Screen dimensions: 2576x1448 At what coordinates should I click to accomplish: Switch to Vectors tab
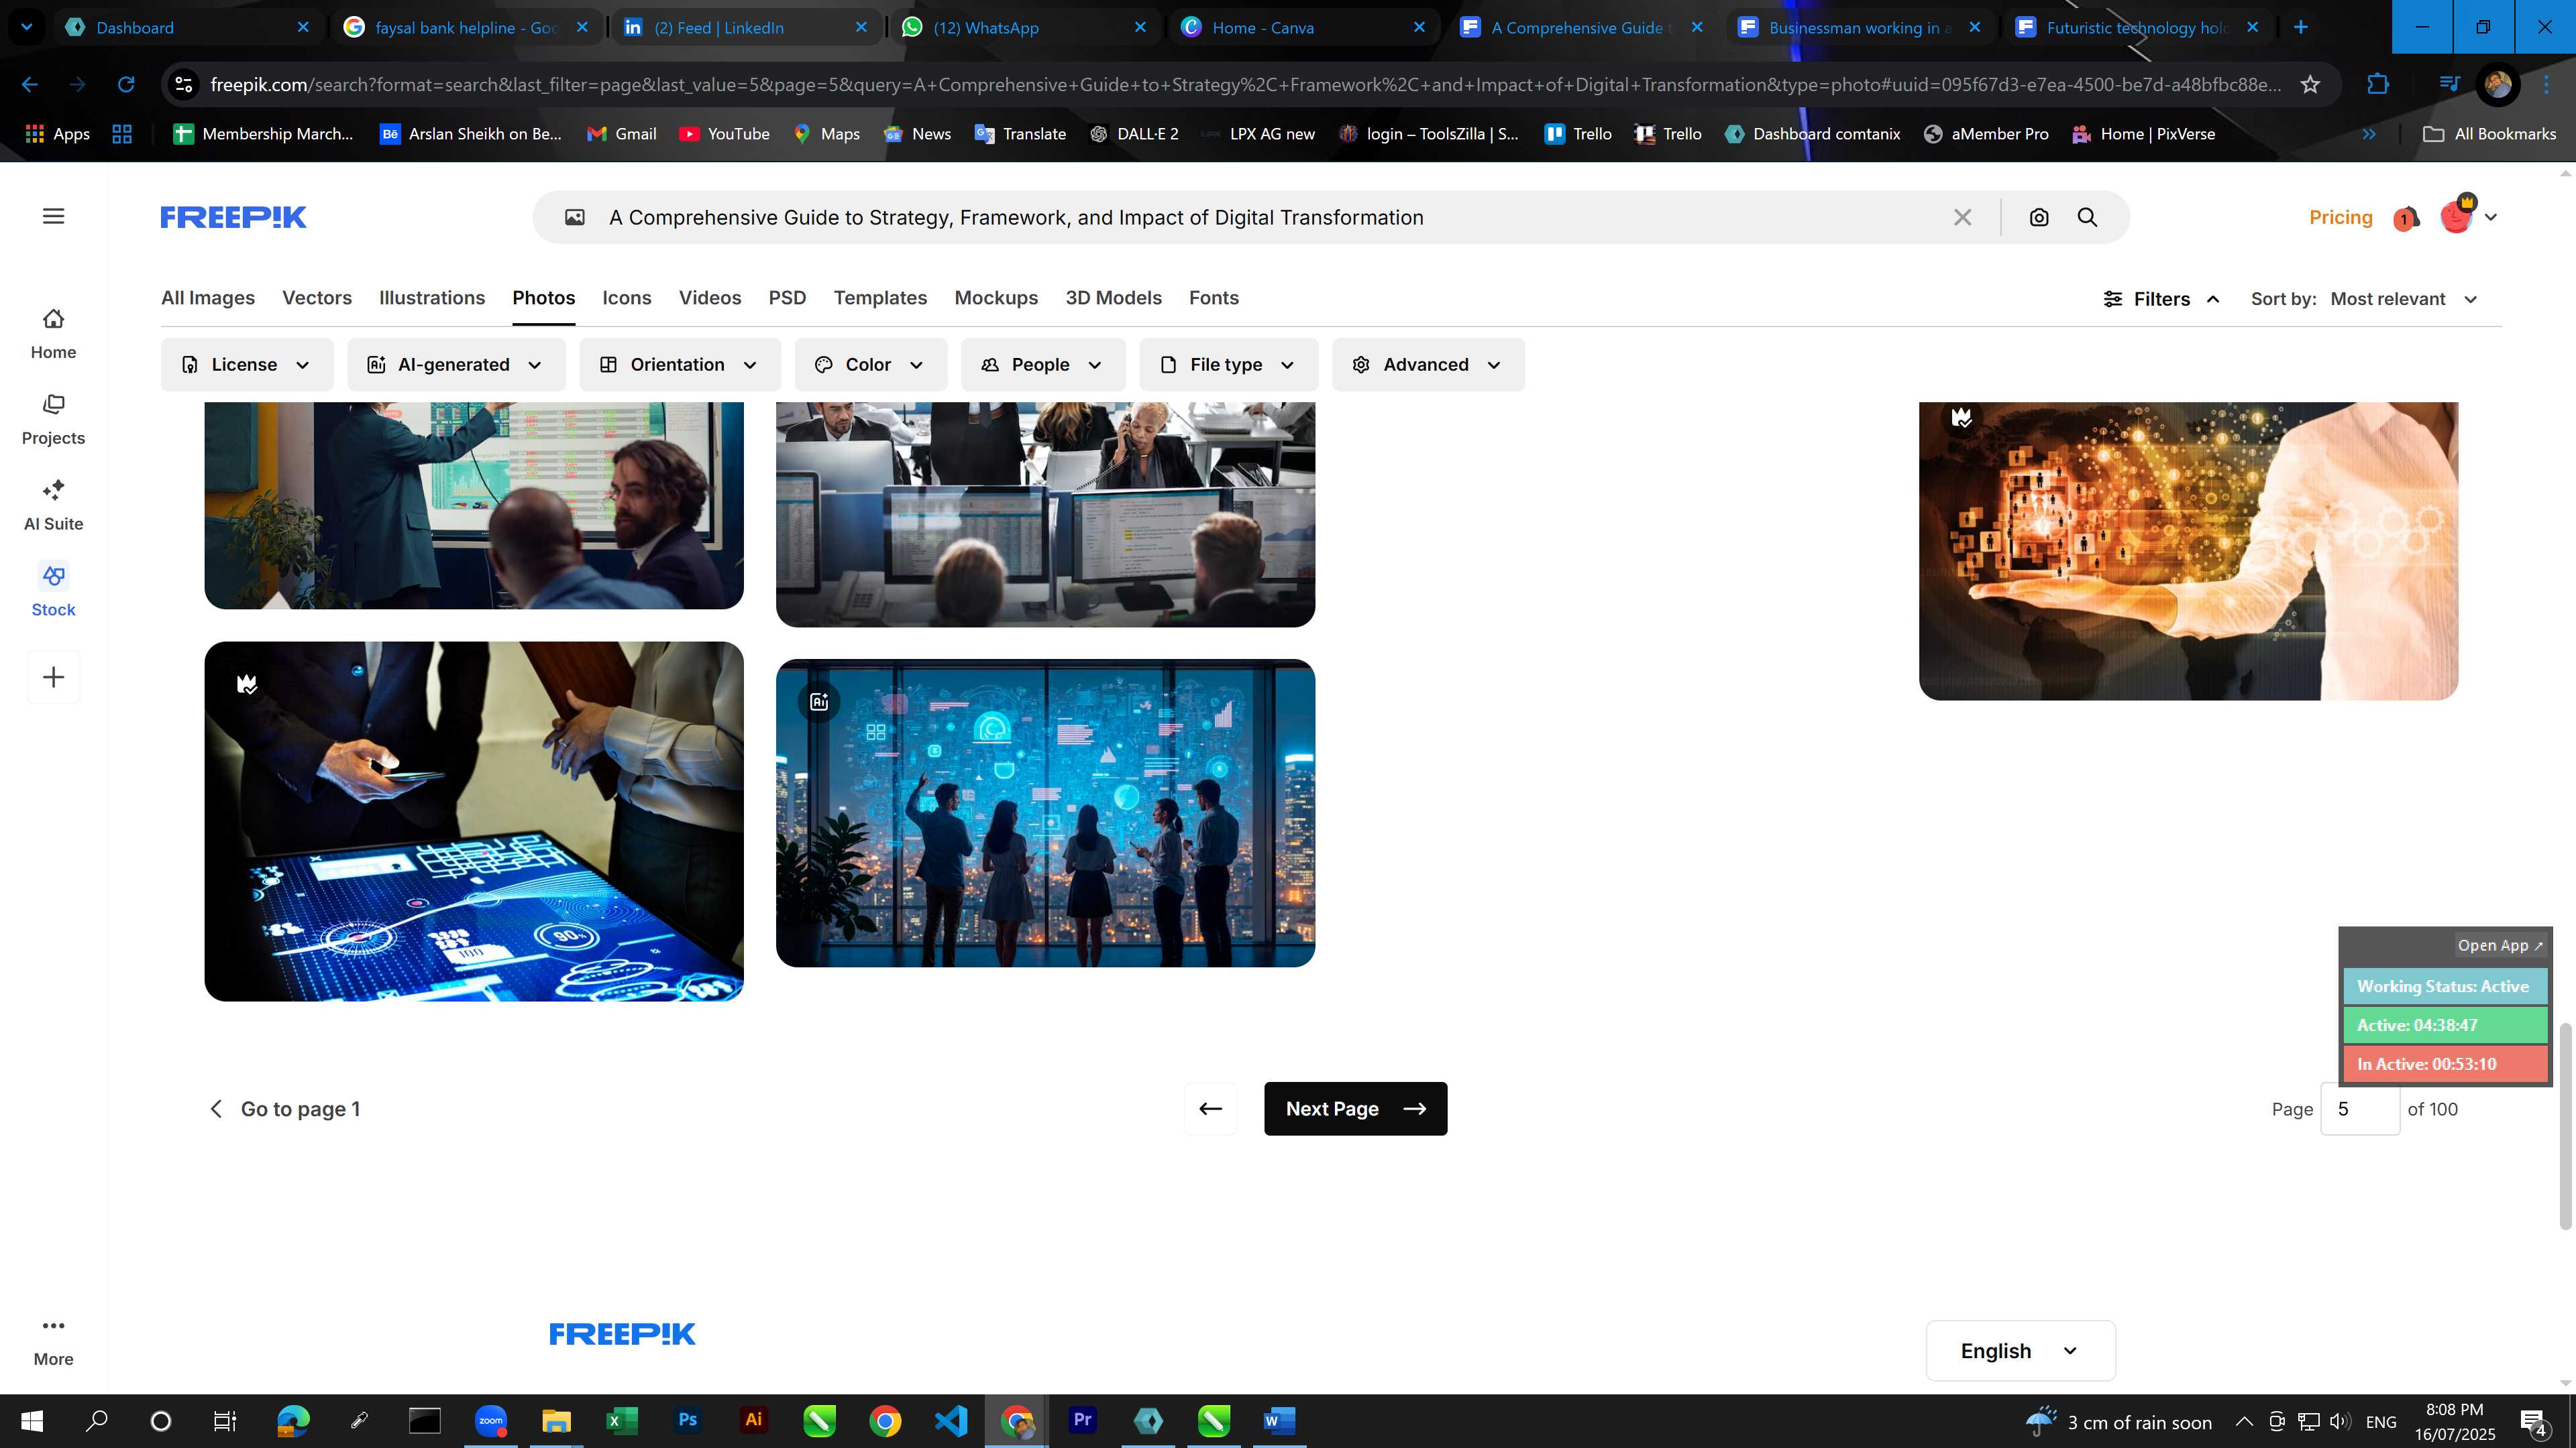(317, 298)
